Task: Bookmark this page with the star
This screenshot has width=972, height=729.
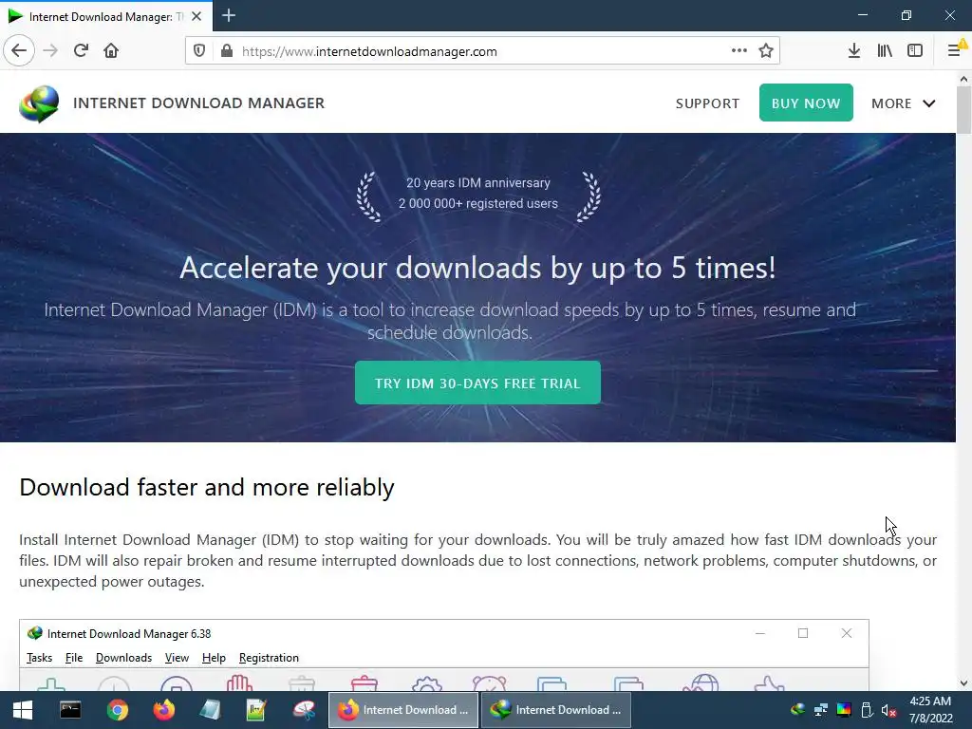Action: [x=766, y=51]
